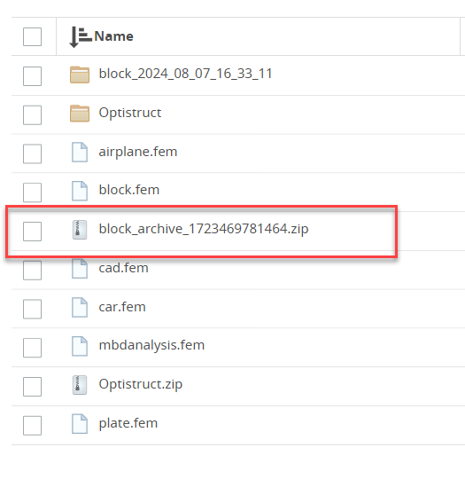The width and height of the screenshot is (465, 495).
Task: Select checkbox next to block_archive_1723469781464.zip
Action: [x=32, y=231]
